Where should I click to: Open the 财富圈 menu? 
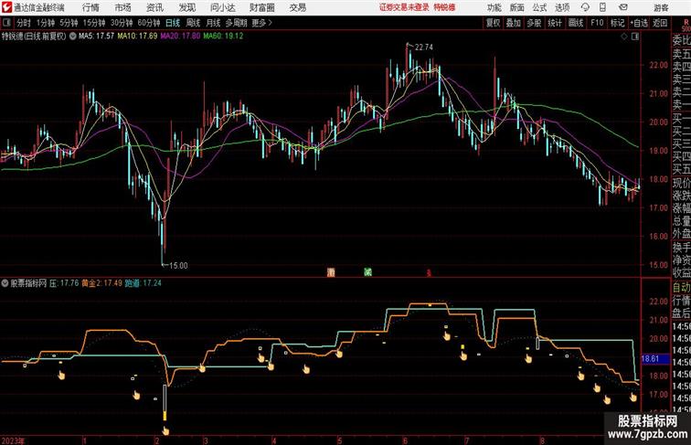pos(262,7)
